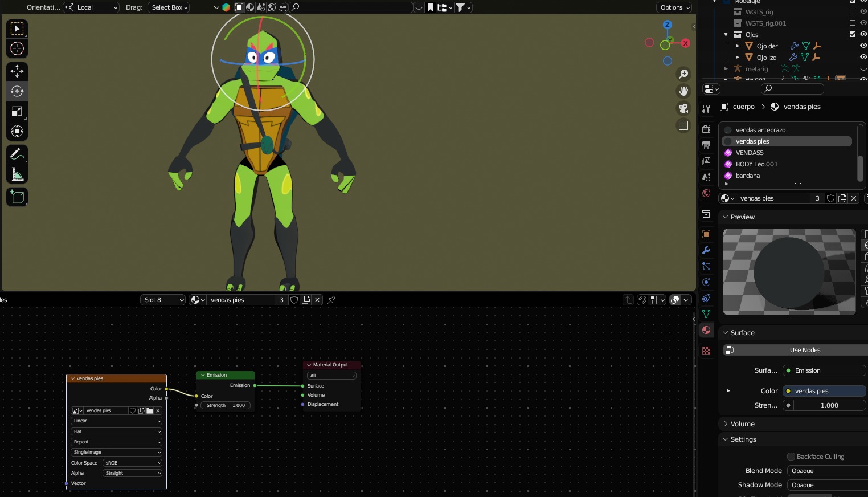Hide WGTS_rig collection with eye icon
Viewport: 868px width, 497px height.
pos(863,12)
